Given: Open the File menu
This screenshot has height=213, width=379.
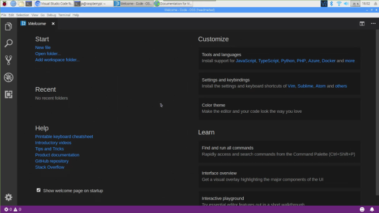Looking at the screenshot, I should point(3,15).
